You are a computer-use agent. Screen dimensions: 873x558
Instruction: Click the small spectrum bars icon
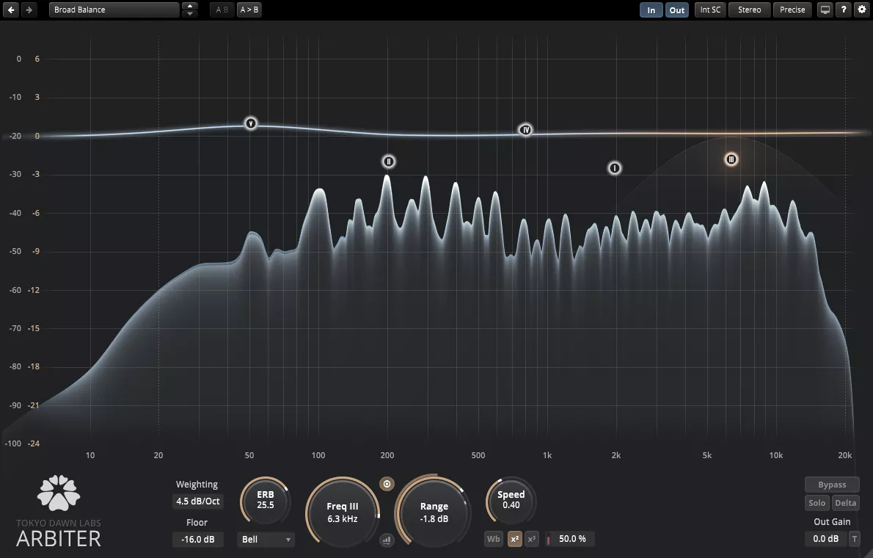point(387,540)
